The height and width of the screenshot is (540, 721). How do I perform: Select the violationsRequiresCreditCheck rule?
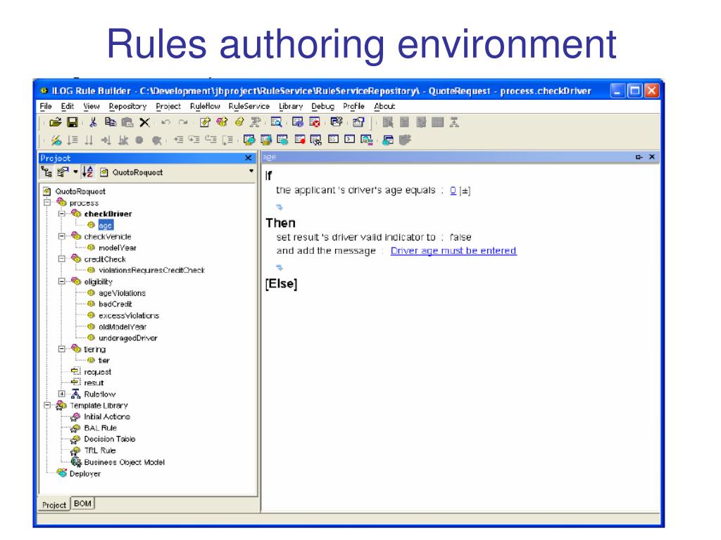point(152,270)
